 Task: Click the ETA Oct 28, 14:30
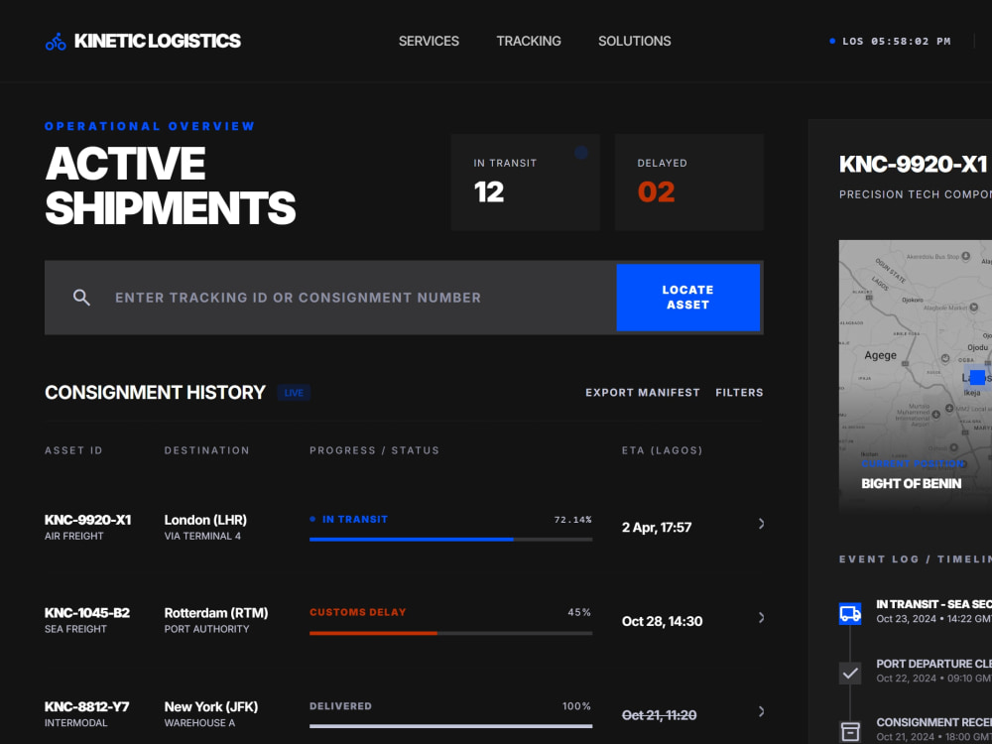[x=662, y=621]
